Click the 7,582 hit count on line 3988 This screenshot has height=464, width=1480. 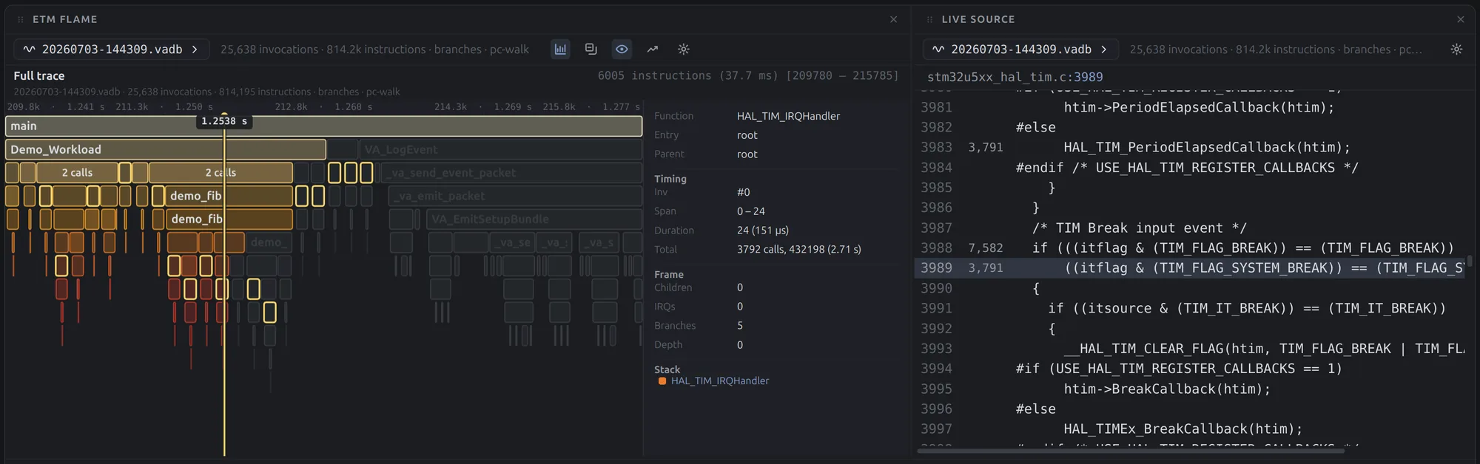(x=986, y=248)
